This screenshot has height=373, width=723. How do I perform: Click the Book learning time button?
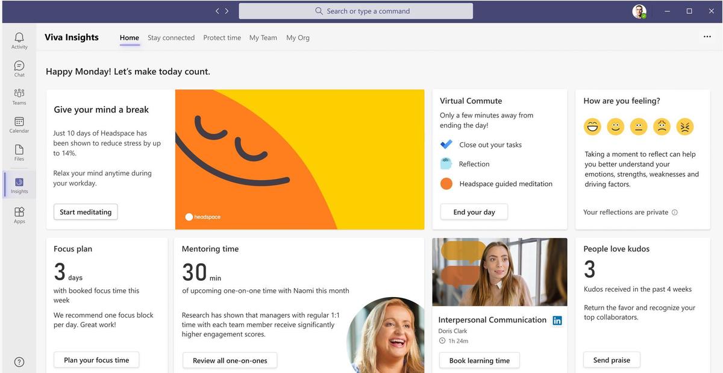click(x=480, y=360)
